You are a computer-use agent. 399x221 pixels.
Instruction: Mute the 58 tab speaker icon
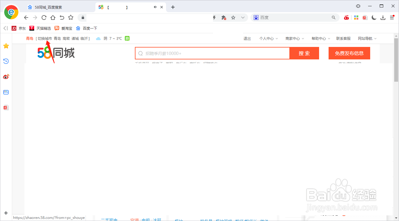coord(155,7)
